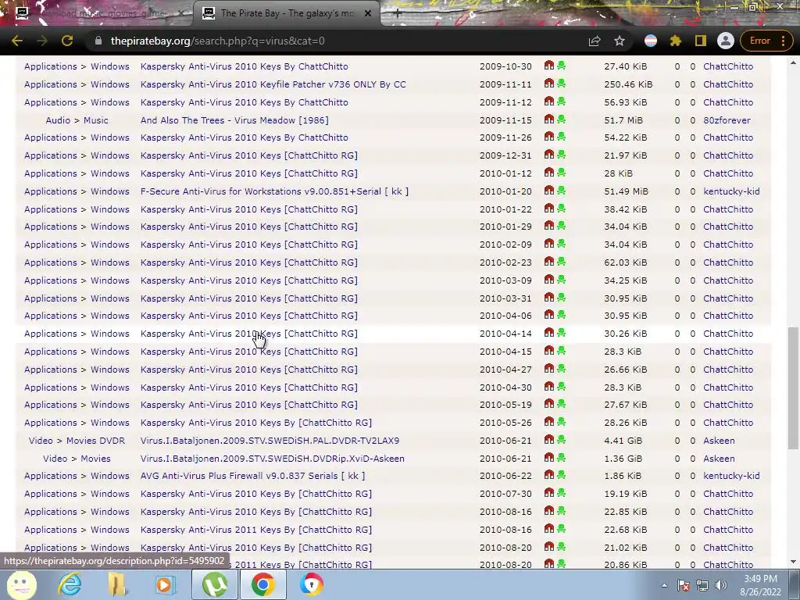This screenshot has height=600, width=800.
Task: Click magnet icon for Virus.I.Bataljonen DVDR row
Action: coord(549,440)
